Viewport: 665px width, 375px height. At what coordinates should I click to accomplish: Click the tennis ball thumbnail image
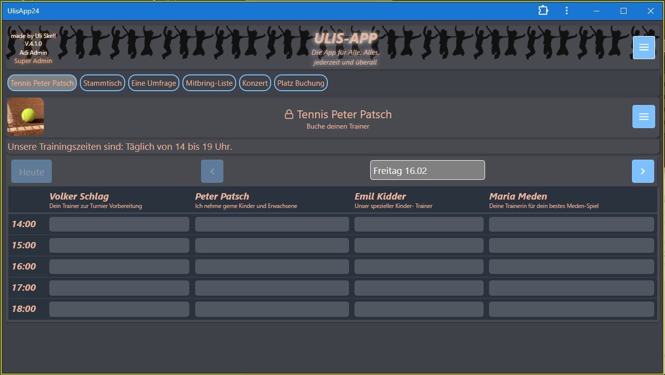tap(26, 116)
